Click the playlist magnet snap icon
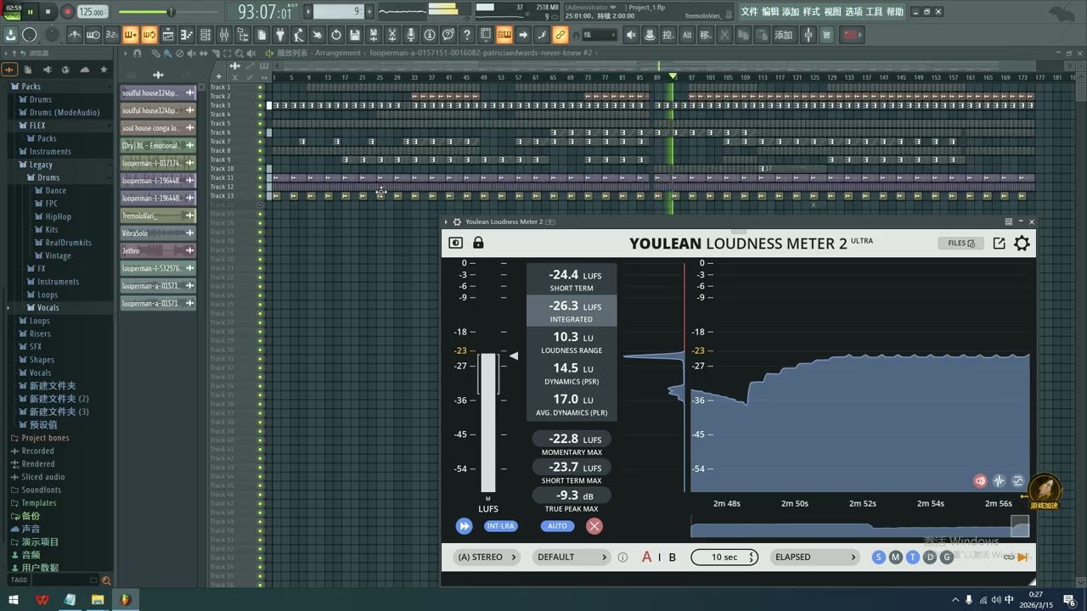 click(137, 53)
